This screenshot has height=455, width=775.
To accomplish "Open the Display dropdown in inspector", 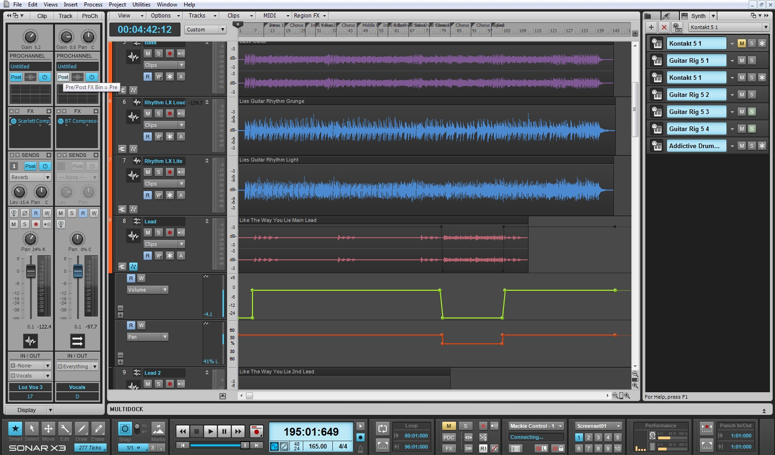I will pos(29,410).
